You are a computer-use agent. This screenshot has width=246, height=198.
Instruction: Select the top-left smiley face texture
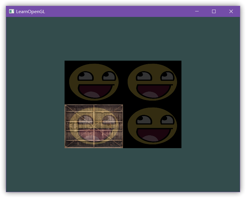click(x=94, y=82)
